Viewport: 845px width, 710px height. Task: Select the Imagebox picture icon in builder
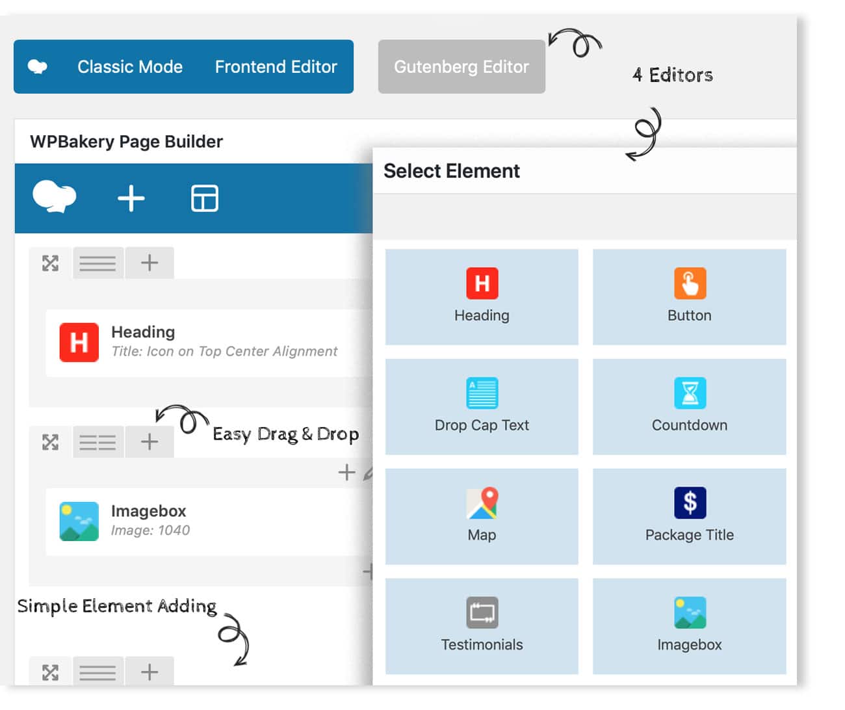[x=79, y=521]
